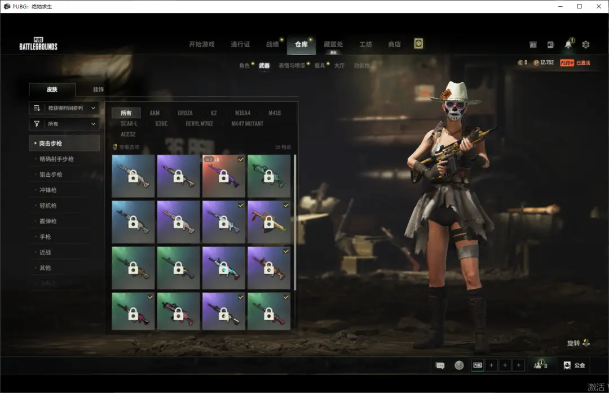The height and width of the screenshot is (393, 609).
Task: Open the notifications bell icon
Action: point(568,44)
